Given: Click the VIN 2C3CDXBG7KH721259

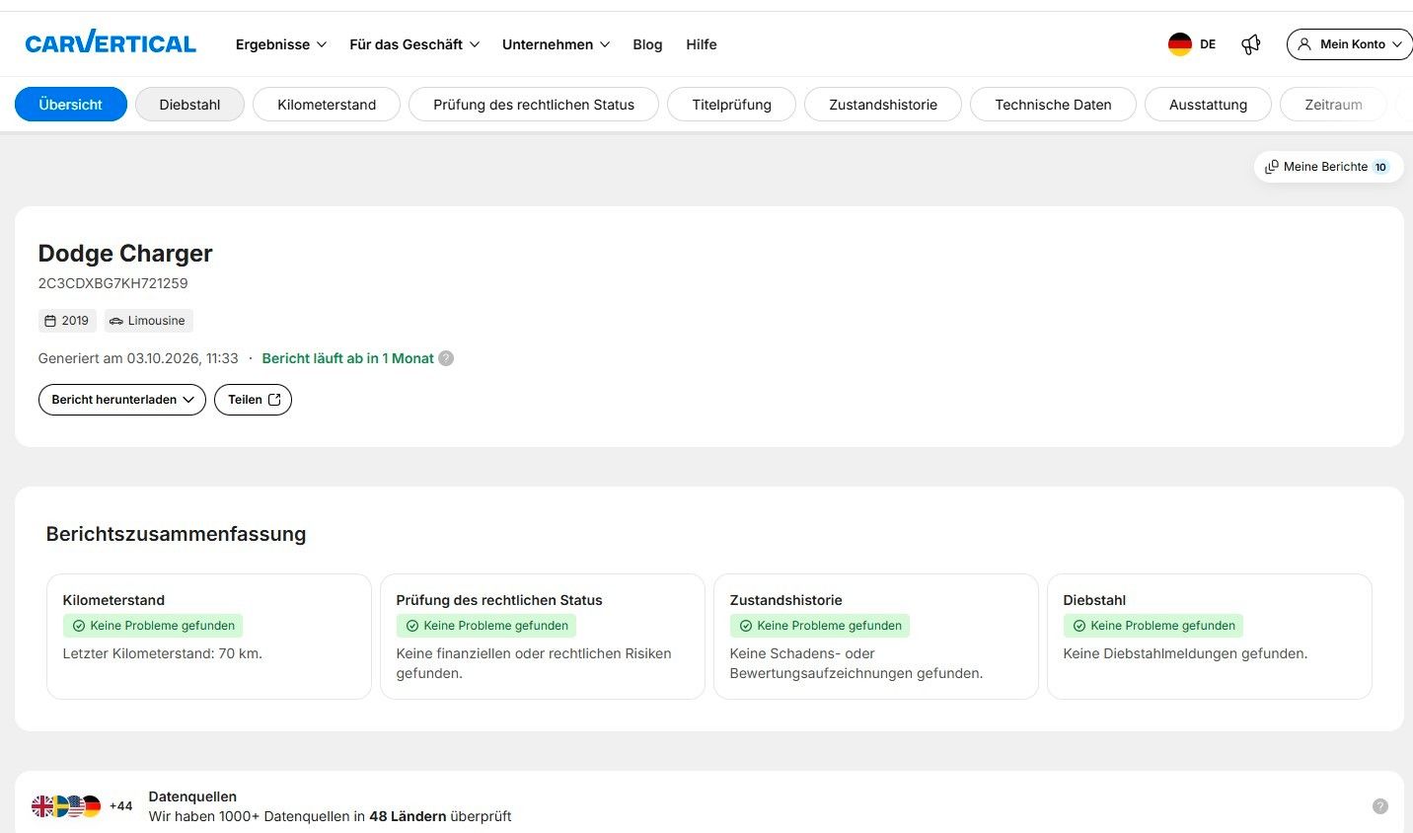Looking at the screenshot, I should pyautogui.click(x=113, y=283).
